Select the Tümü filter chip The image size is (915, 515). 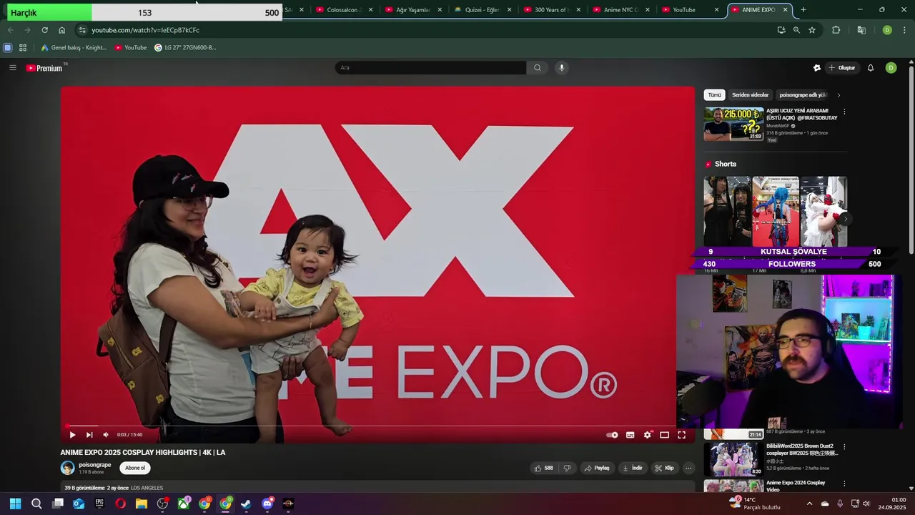coord(714,95)
